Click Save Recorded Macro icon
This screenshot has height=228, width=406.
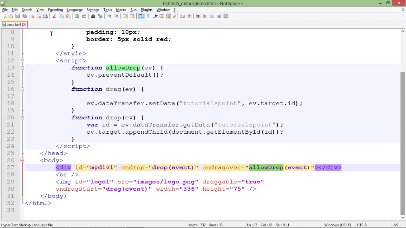click(226, 16)
